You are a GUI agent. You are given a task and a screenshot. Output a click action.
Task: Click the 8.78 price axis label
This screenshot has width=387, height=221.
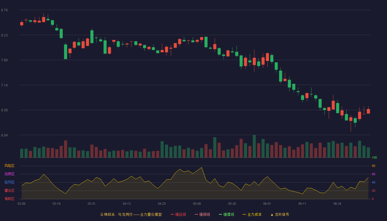(x=4, y=10)
